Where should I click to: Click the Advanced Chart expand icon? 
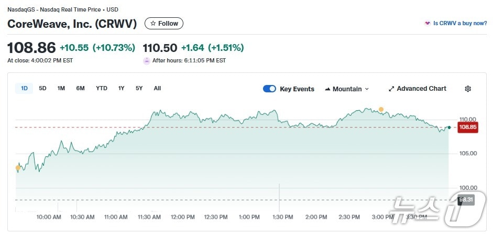pos(391,89)
